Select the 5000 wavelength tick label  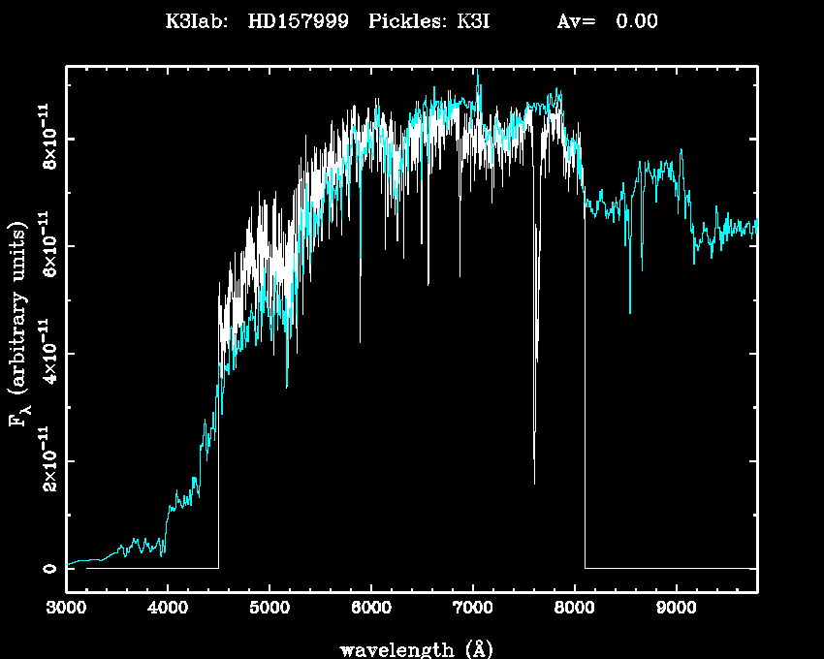click(x=269, y=609)
